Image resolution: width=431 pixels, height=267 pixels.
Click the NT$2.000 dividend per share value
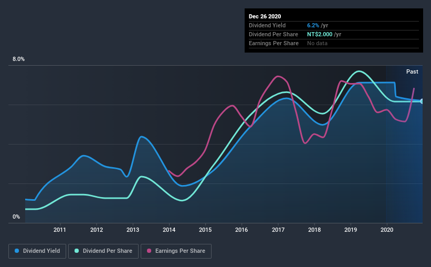click(x=320, y=34)
